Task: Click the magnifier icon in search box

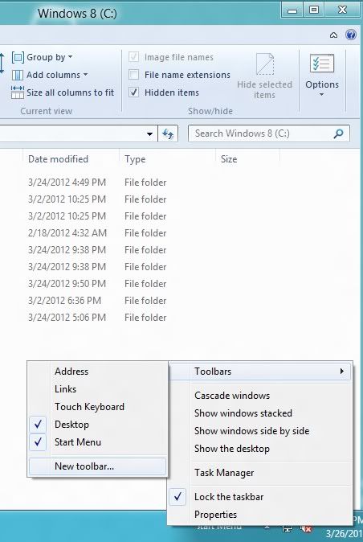Action: (x=338, y=133)
